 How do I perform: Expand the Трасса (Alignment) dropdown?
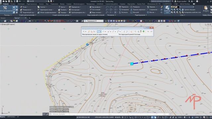pos(66,7)
